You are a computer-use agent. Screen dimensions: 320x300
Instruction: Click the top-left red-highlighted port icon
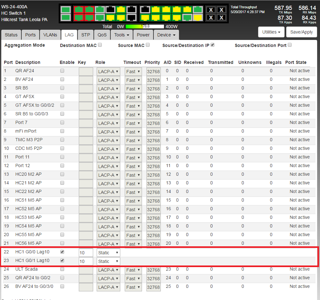[78, 10]
